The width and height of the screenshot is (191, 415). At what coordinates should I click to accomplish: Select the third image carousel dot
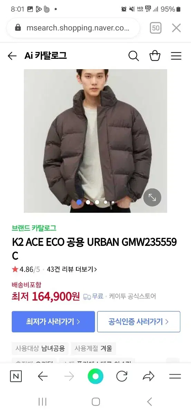[x=97, y=202]
